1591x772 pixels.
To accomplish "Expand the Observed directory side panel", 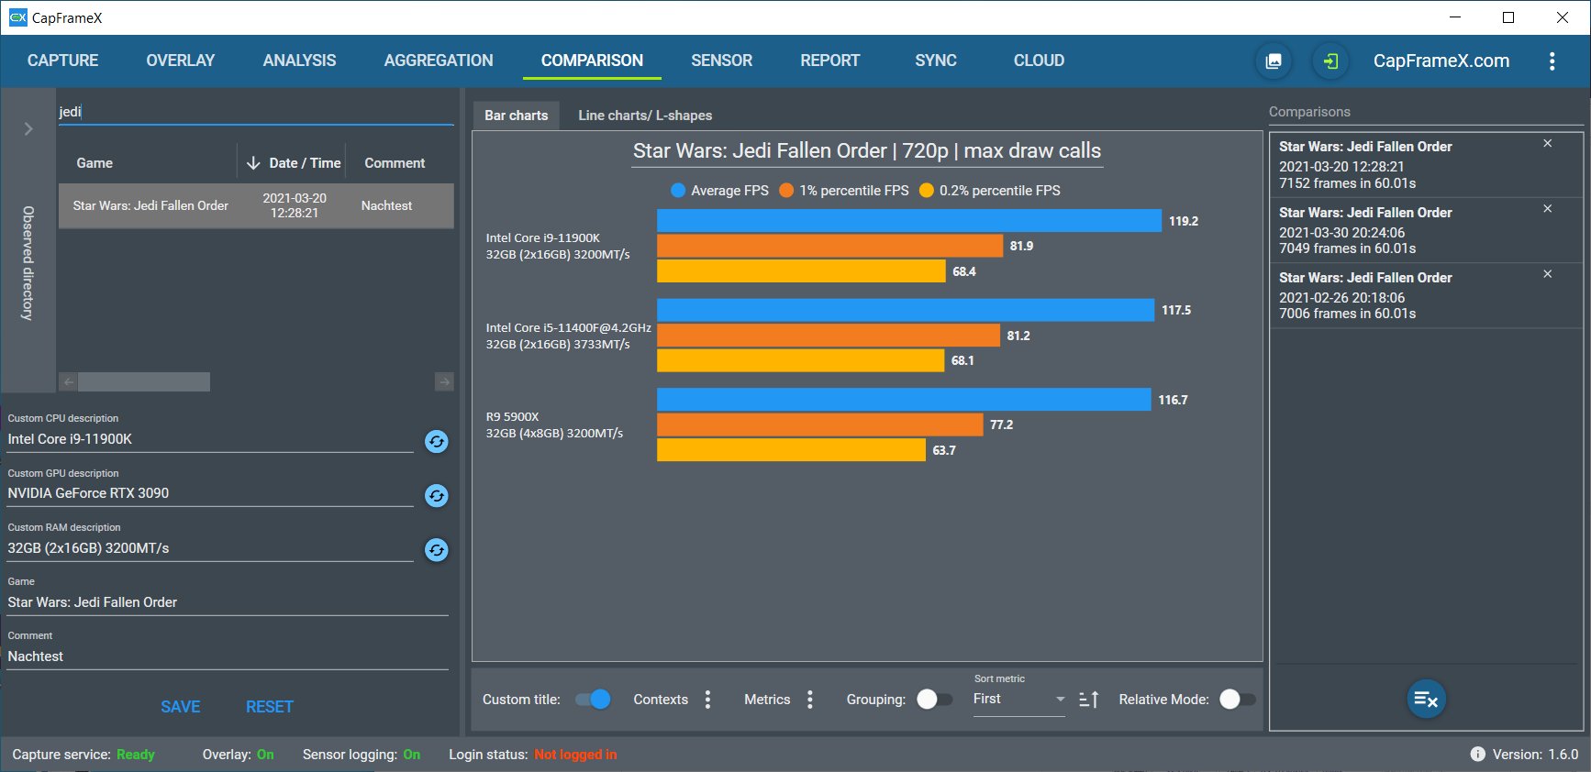I will (28, 129).
